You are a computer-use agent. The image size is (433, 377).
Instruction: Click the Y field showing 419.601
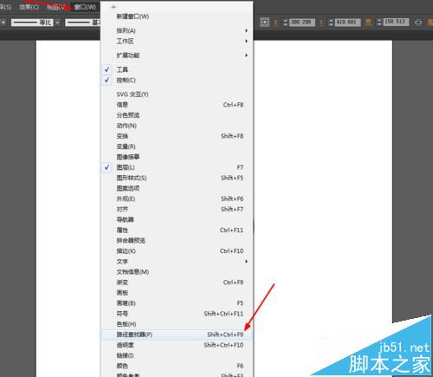(348, 23)
